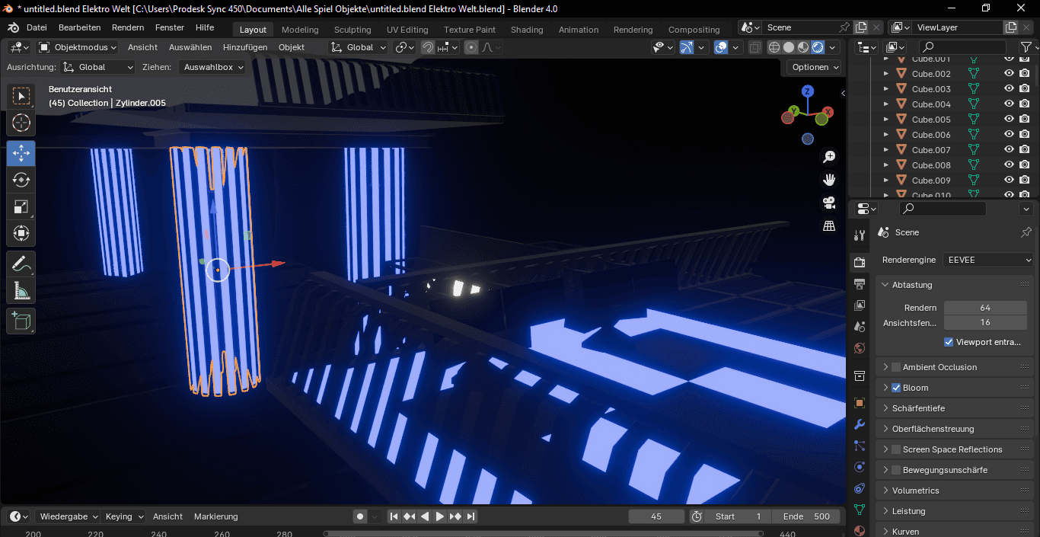Screen dimensions: 1040x537
Task: Open the Object properties tab
Action: (860, 403)
